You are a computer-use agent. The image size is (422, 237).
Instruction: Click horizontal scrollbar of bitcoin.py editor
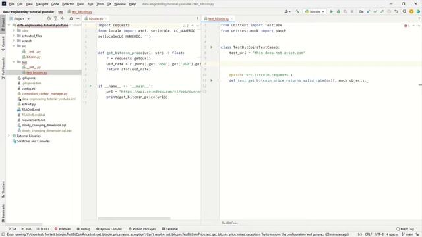click(134, 218)
